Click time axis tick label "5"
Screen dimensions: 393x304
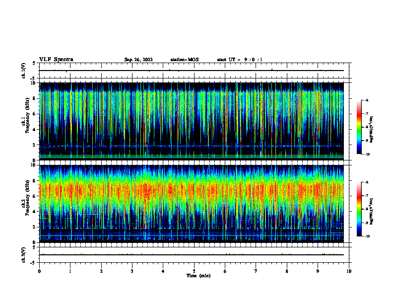[194, 271]
